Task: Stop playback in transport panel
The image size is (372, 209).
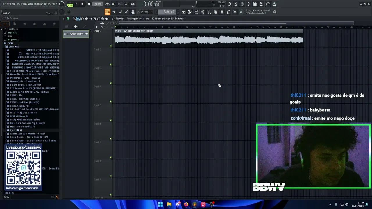Action: click(82, 4)
